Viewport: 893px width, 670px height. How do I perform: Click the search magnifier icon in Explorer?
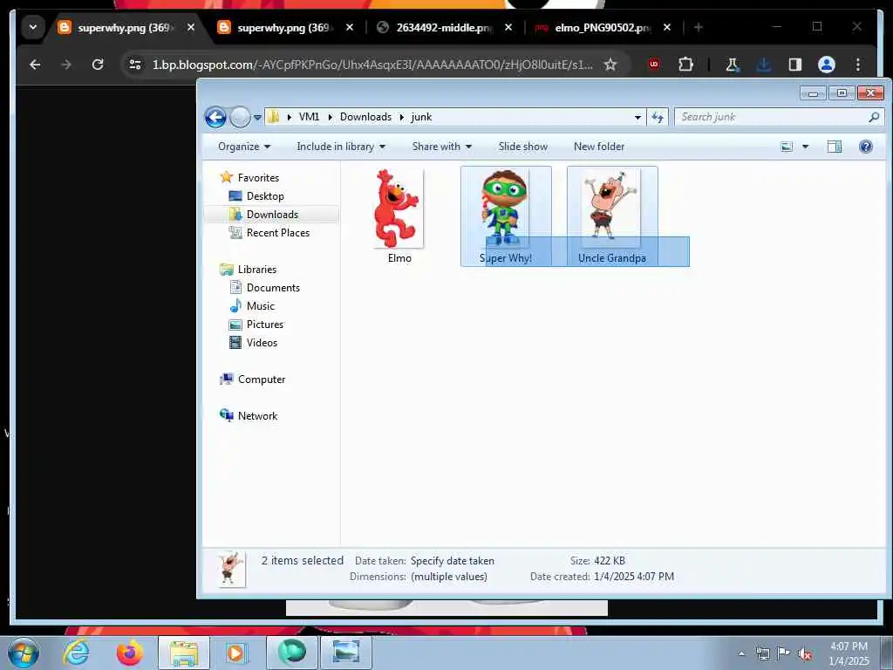point(874,117)
